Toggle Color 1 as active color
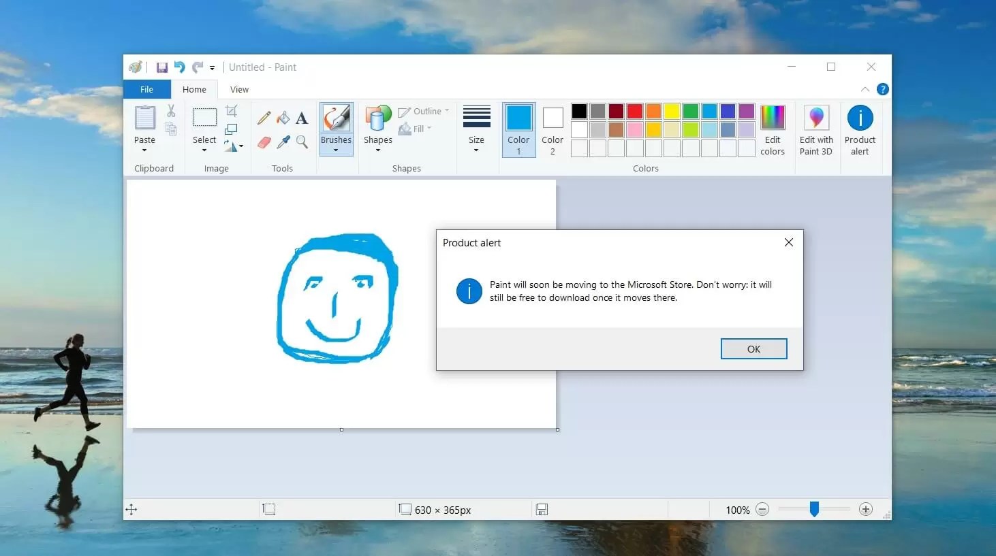Viewport: 996px width, 556px height. point(518,129)
